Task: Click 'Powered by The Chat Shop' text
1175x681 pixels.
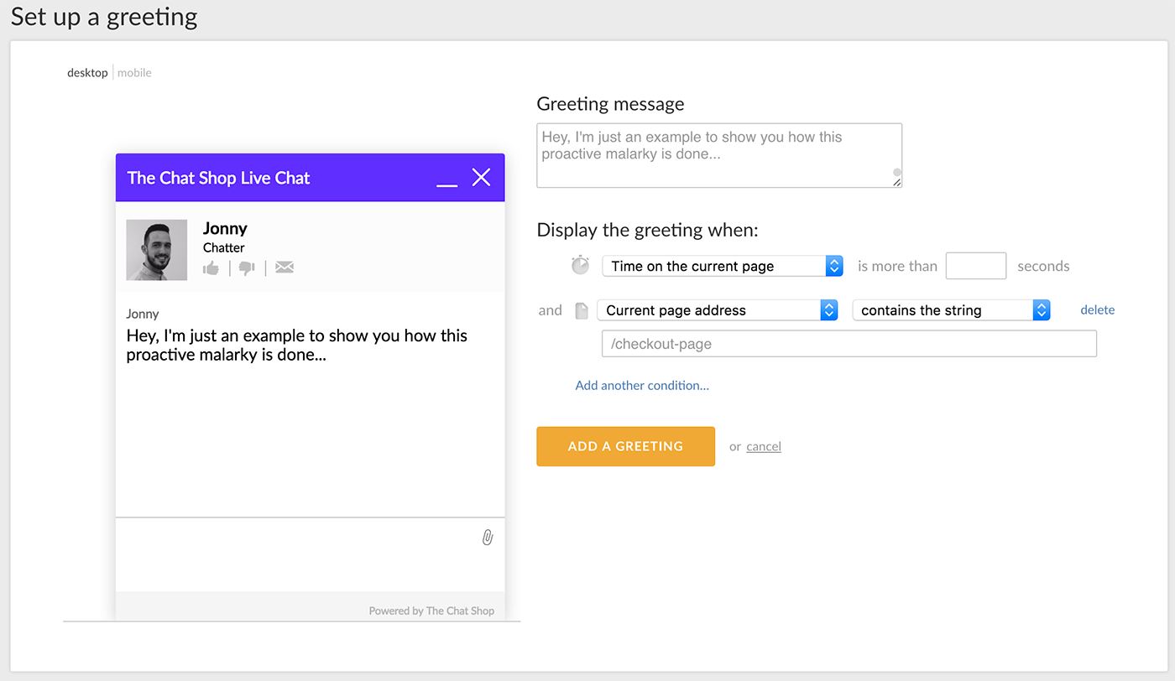Action: (x=431, y=611)
